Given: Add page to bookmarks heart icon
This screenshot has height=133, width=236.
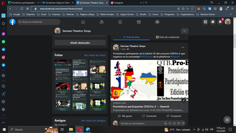Looking at the screenshot, I should pos(192,9).
